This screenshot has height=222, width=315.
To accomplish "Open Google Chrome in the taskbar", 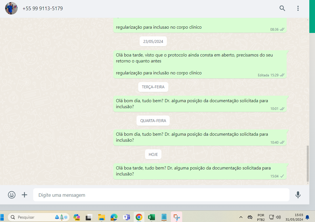I will pos(139,217).
